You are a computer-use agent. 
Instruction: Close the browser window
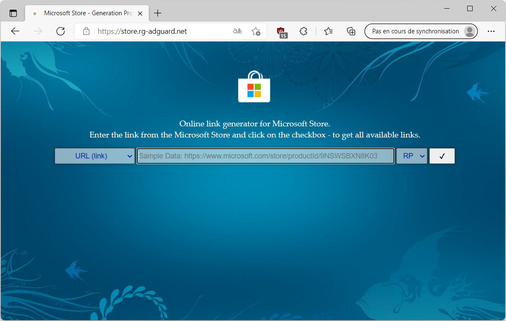[493, 8]
